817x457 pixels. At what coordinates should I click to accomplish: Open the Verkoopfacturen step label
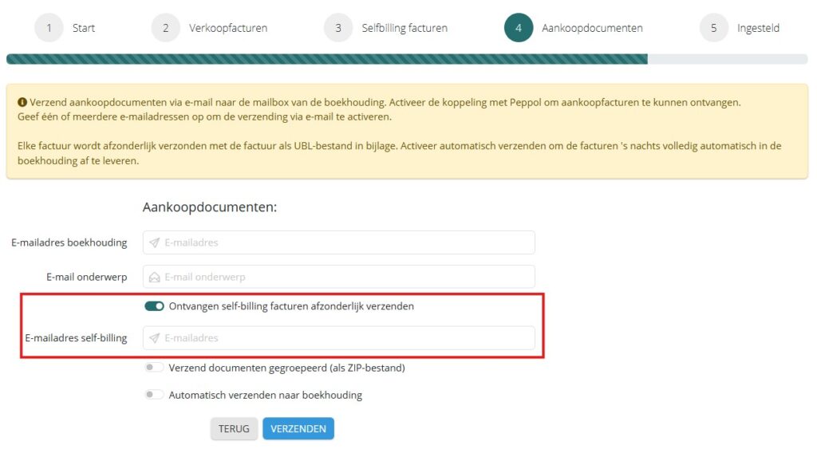(x=228, y=28)
